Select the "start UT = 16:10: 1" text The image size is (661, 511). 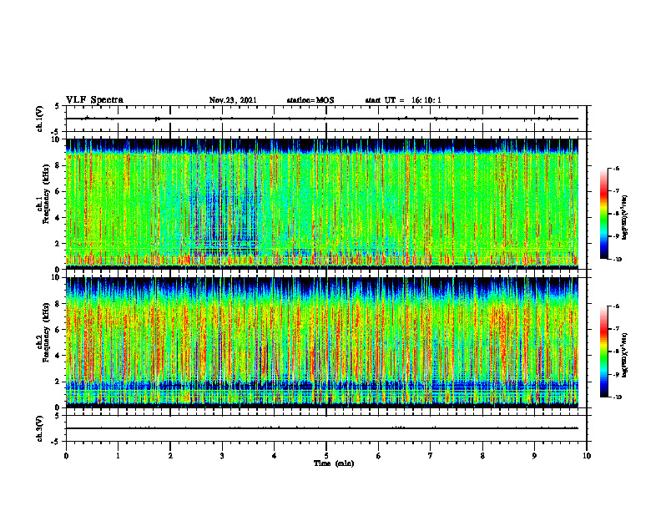click(403, 100)
